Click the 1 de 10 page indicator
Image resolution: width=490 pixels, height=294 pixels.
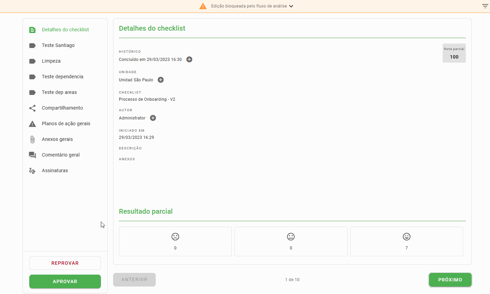coord(292,280)
